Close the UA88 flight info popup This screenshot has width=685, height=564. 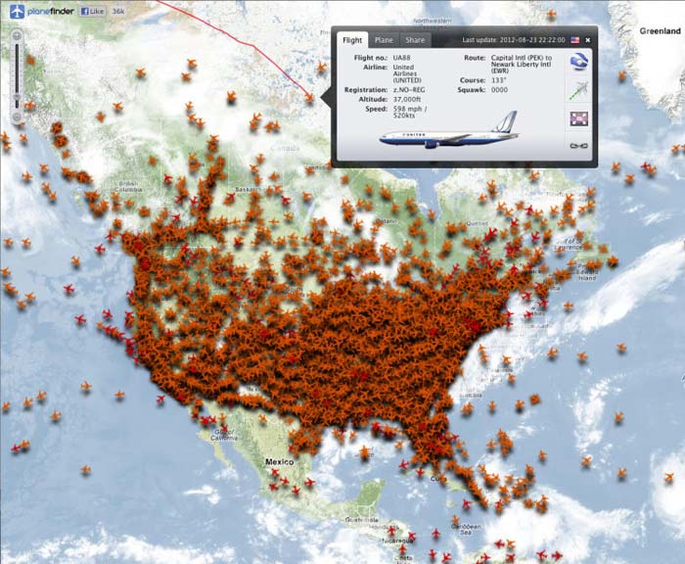587,40
